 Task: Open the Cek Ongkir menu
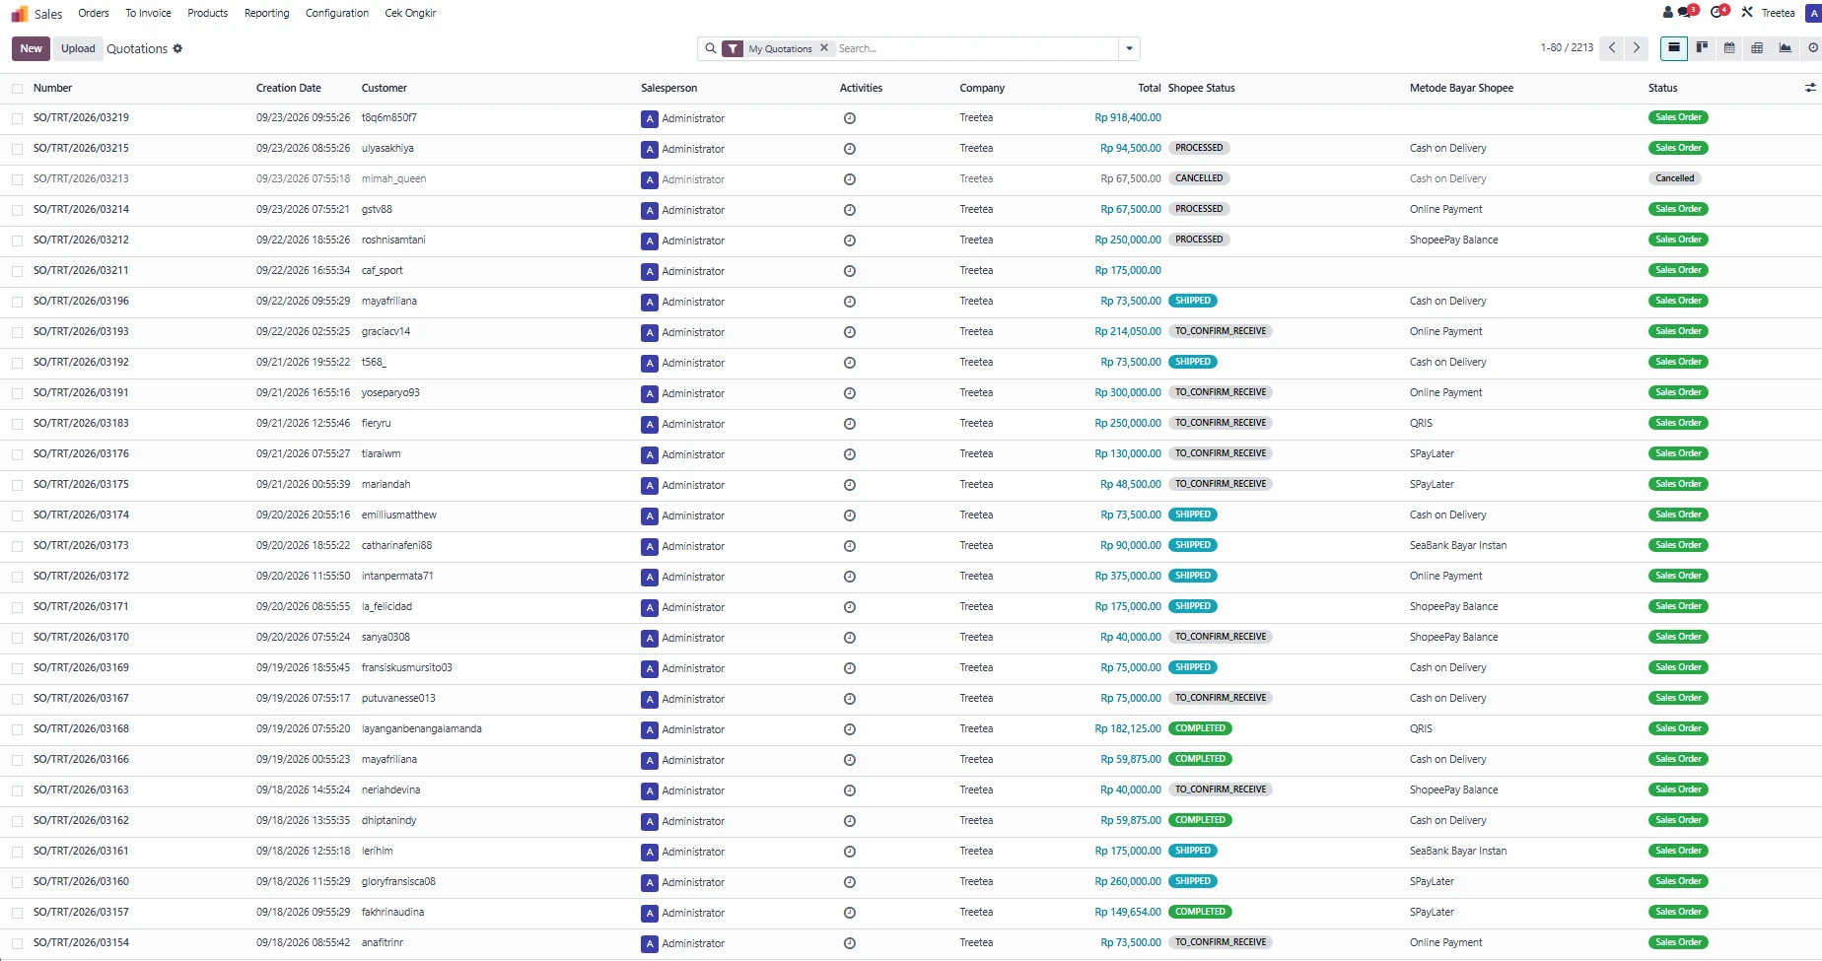410,13
